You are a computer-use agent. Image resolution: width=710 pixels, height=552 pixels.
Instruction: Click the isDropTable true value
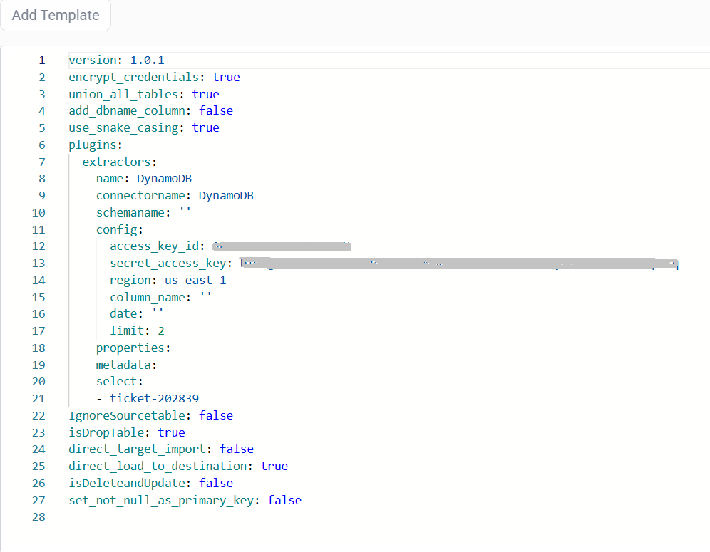171,432
